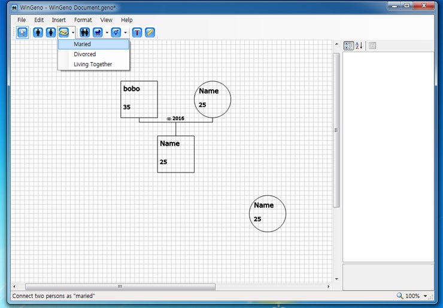Viewport: 443px width, 308px height.
Task: Close the WinGeno window
Action: (424, 5)
